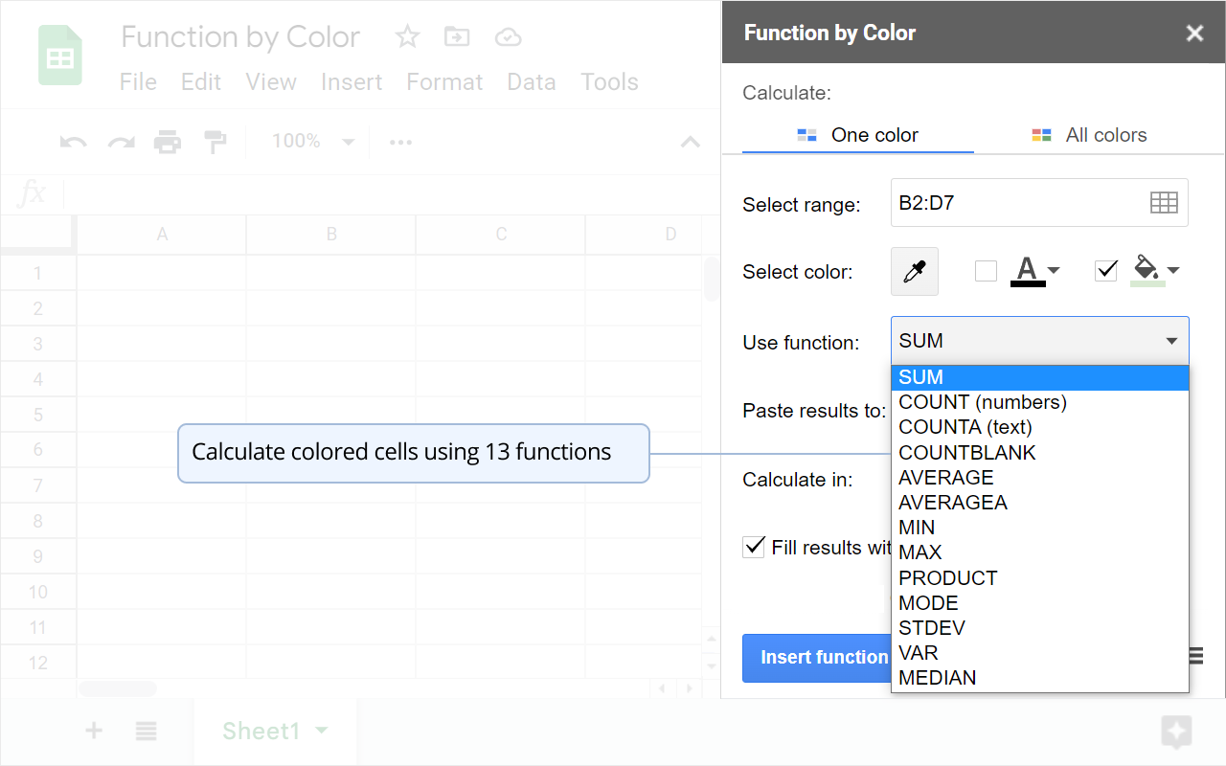Open the fill color bucket dropdown

1173,271
